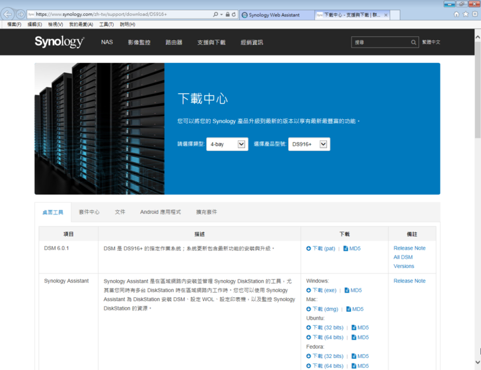The width and height of the screenshot is (481, 370).
Task: Click Release Note link for Synology Assistant
Action: tap(410, 281)
